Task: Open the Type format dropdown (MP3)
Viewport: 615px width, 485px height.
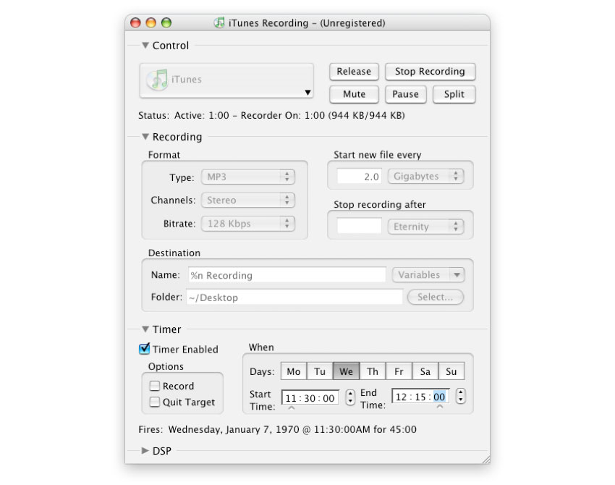Action: [x=248, y=177]
